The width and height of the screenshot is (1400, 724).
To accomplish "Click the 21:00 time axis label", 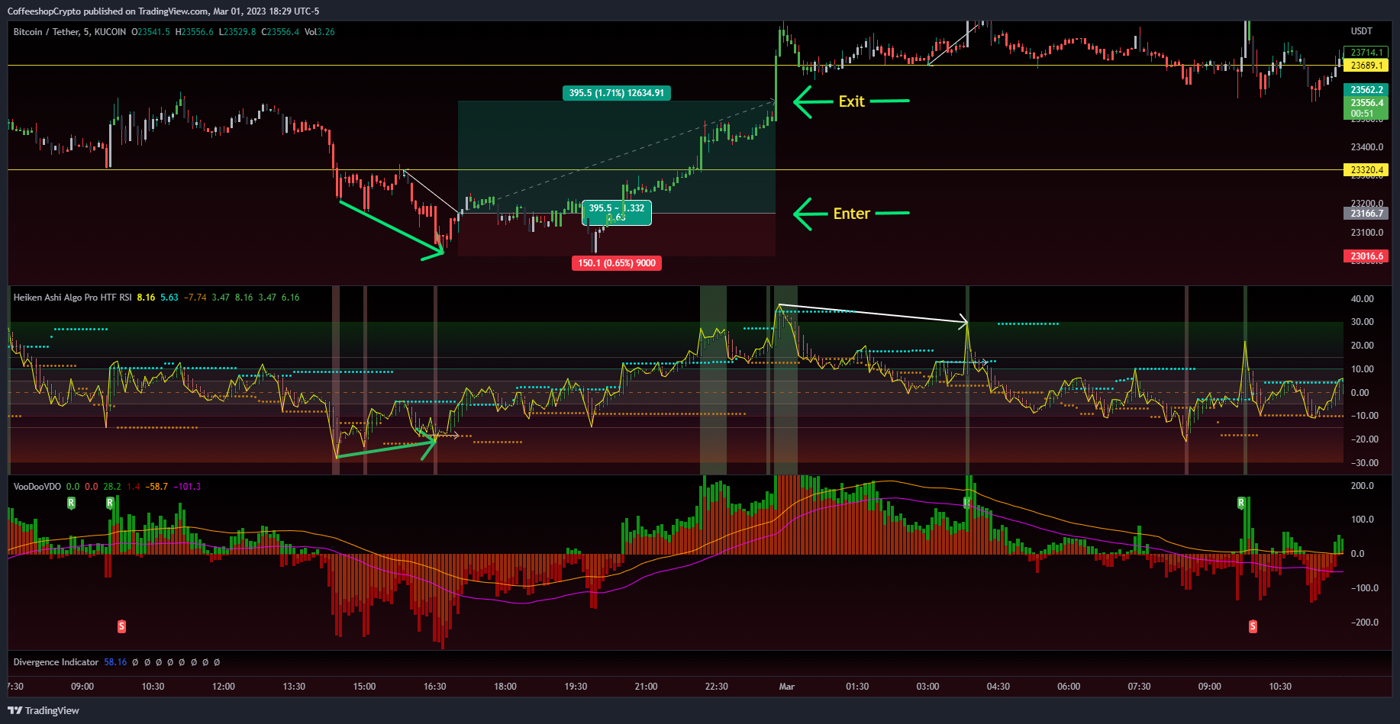I will coord(646,687).
